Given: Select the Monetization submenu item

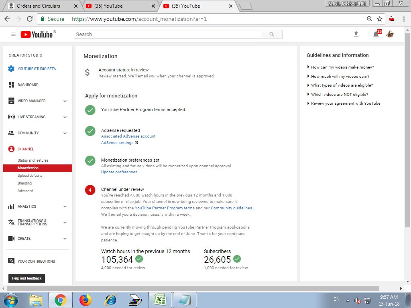Looking at the screenshot, I should click(38, 168).
